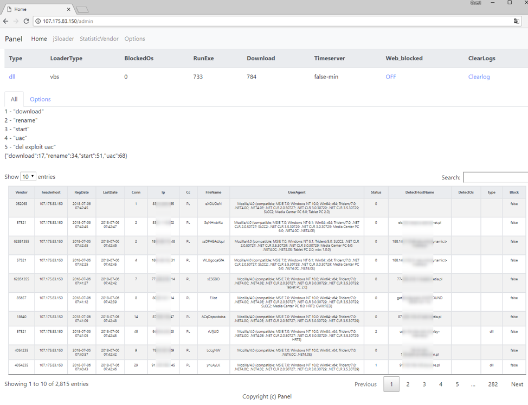Image resolution: width=528 pixels, height=405 pixels.
Task: Open the Home nav item
Action: click(x=39, y=38)
